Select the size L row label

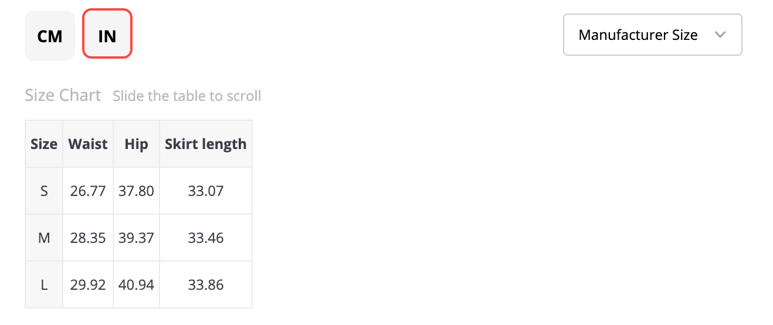point(44,285)
